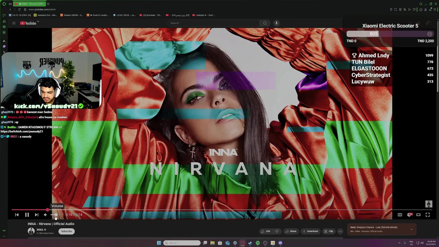Screen dimensions: 439x247
Task: Open File Explorer from the taskbar
Action: [212, 243]
